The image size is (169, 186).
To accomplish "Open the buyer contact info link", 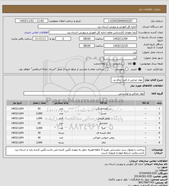I will pos(36,32).
